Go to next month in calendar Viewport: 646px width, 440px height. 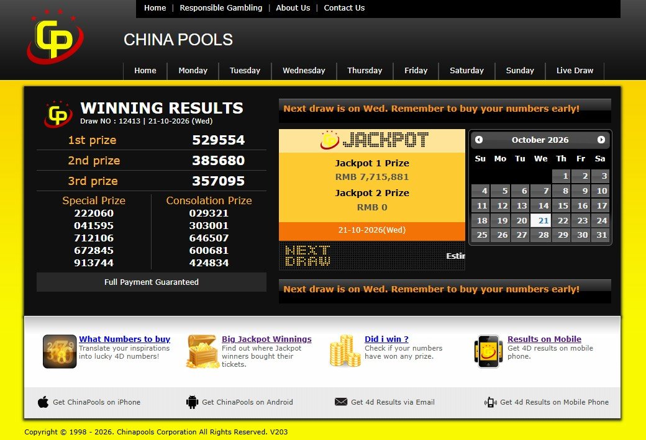601,140
